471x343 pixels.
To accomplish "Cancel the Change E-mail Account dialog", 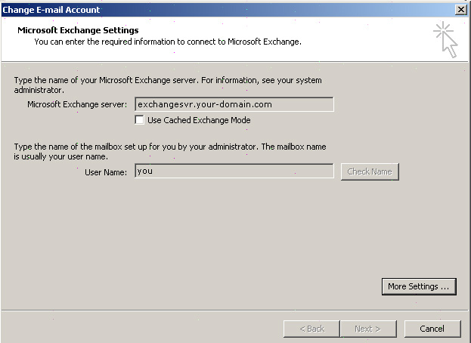I will [x=432, y=329].
